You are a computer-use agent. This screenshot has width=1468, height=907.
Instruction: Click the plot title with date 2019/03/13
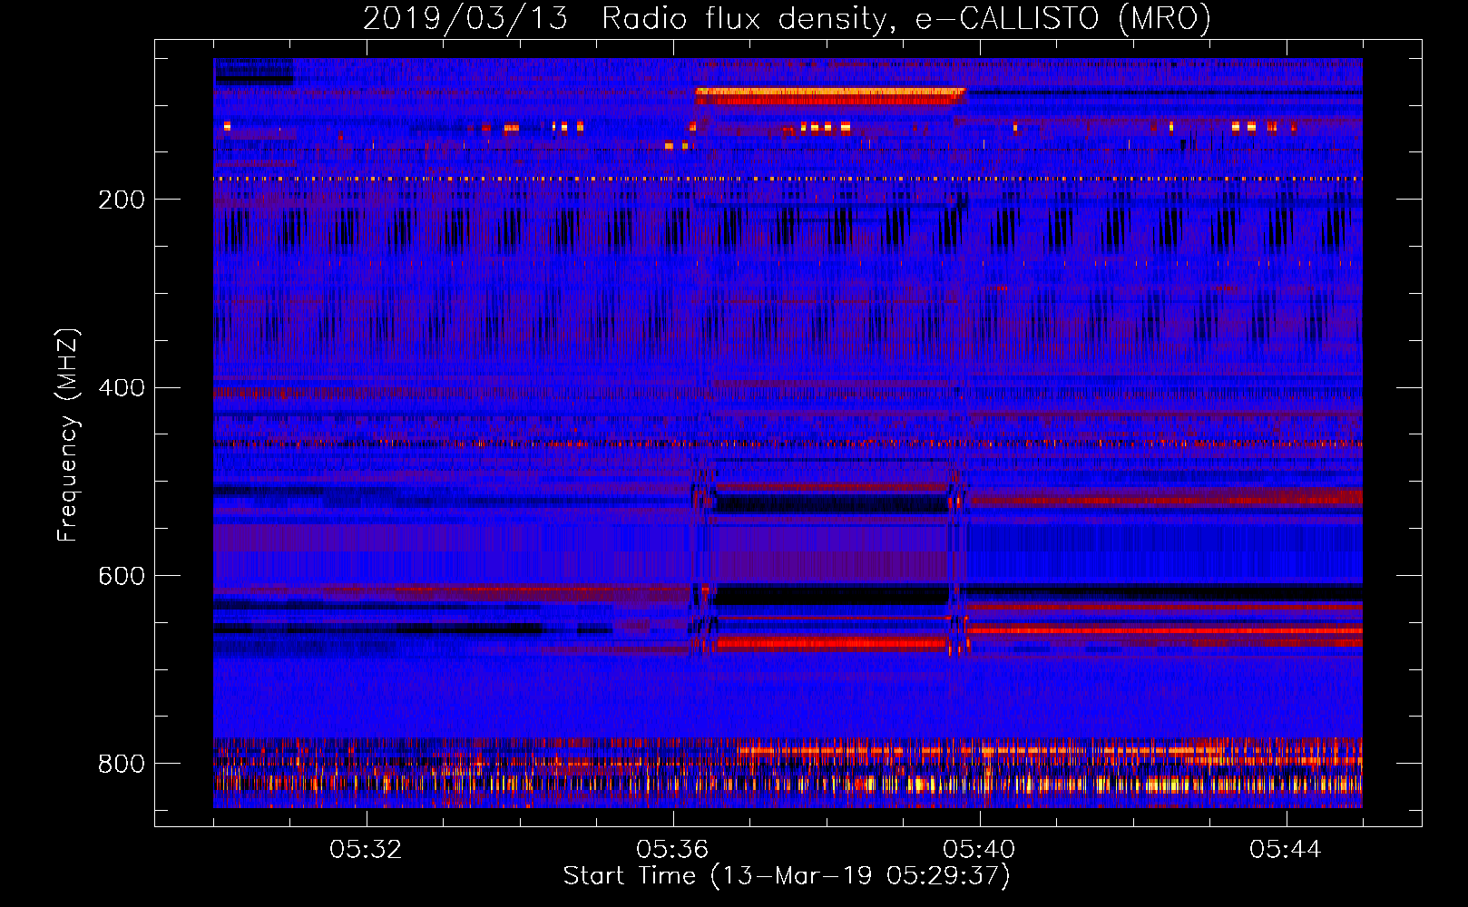[x=787, y=19]
